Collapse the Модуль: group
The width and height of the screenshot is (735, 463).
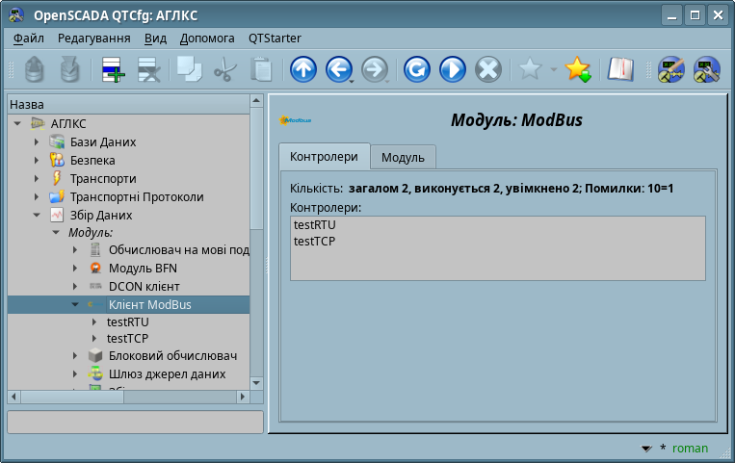pyautogui.click(x=56, y=232)
